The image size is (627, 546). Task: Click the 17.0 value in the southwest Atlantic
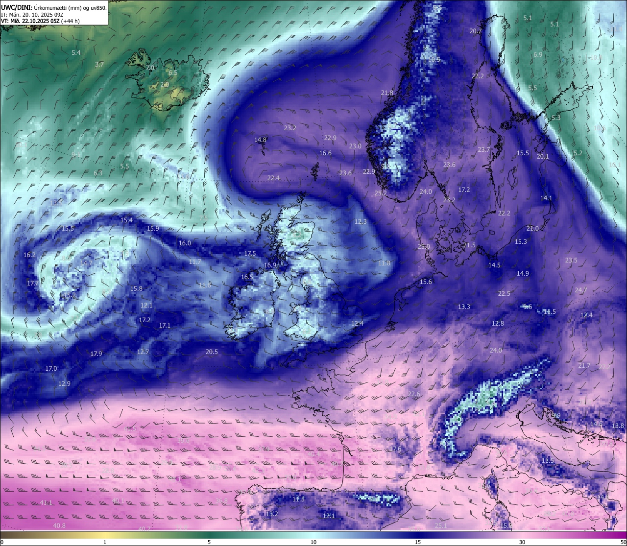click(51, 368)
